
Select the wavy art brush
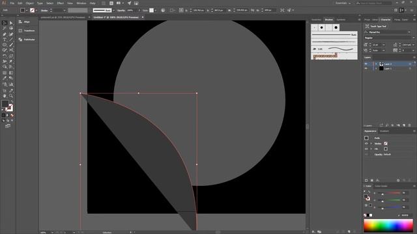[334, 49]
